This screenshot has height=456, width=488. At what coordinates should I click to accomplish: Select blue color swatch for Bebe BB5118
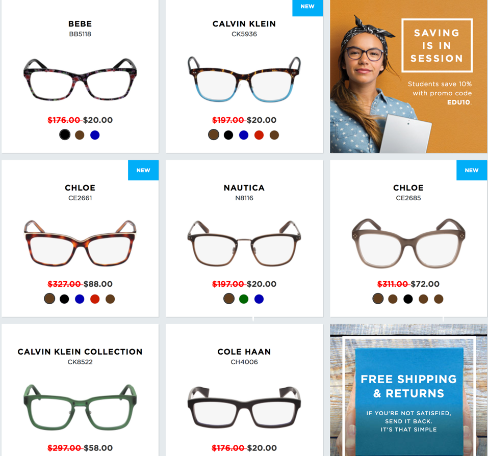95,135
